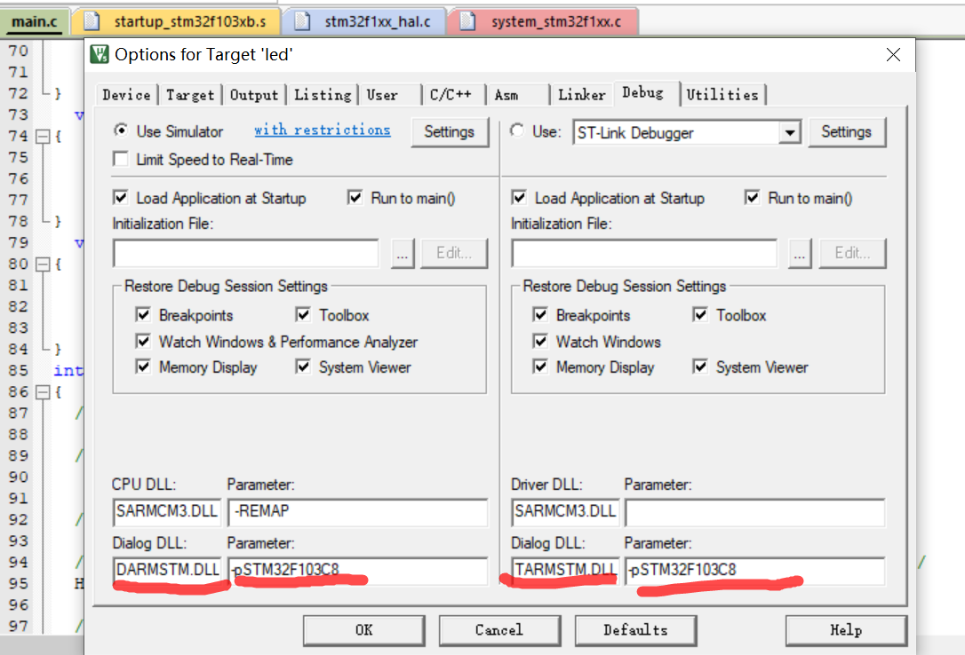Viewport: 965px width, 655px height.
Task: Click the Defaults button
Action: [635, 630]
